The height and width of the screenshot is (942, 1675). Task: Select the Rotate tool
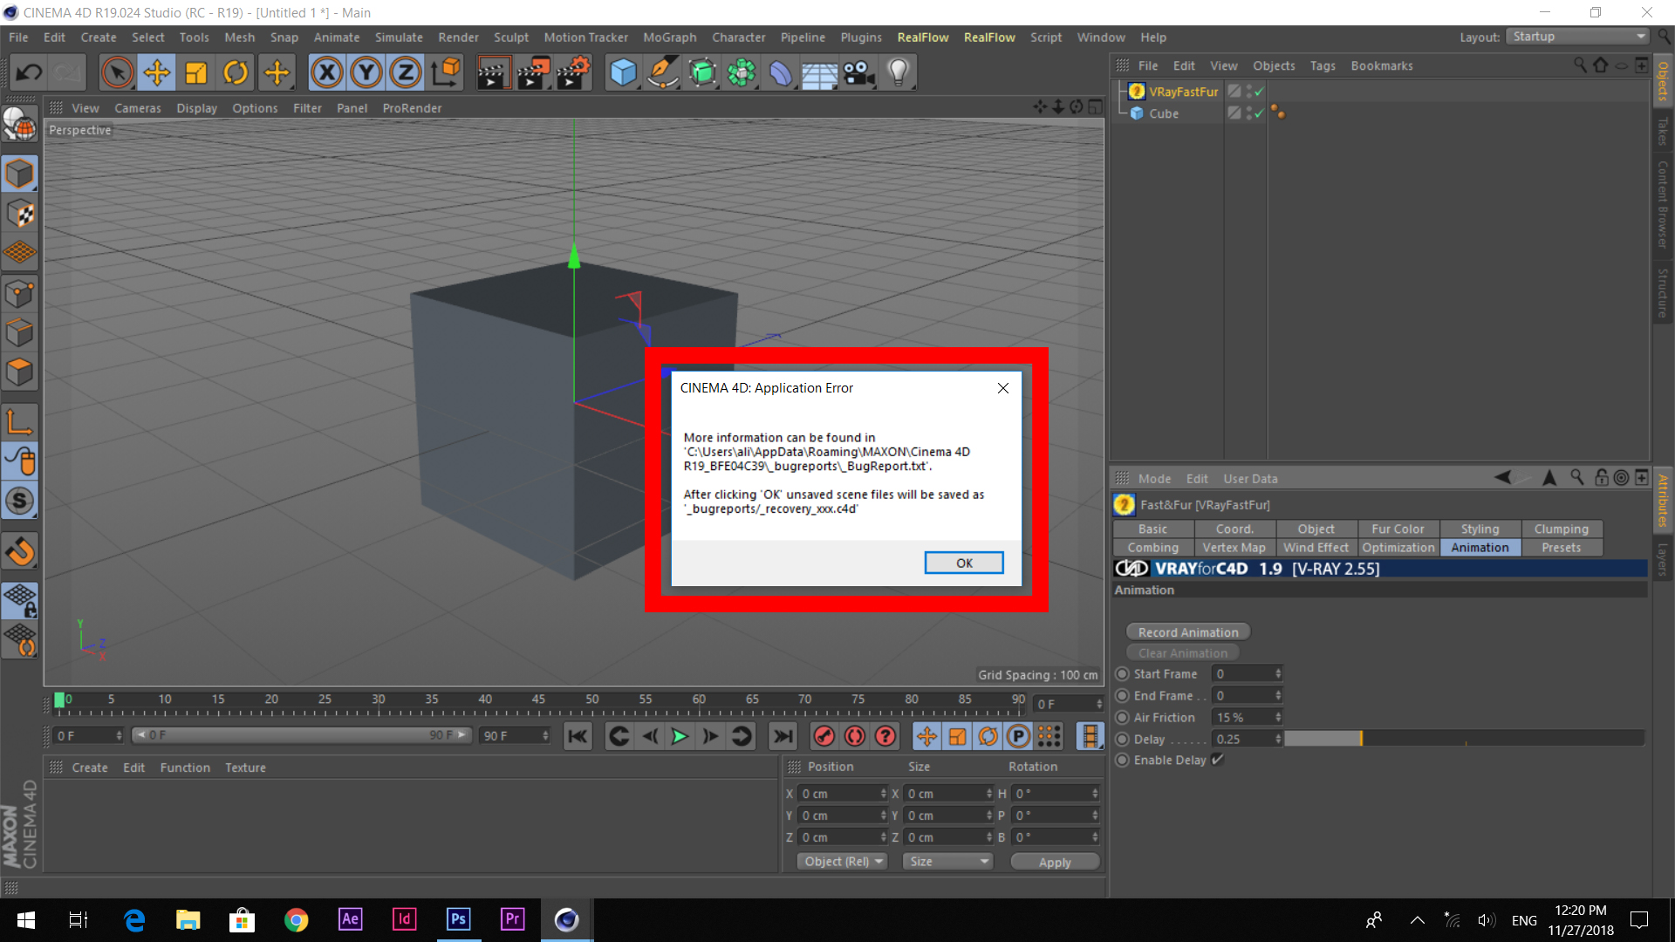pyautogui.click(x=236, y=73)
